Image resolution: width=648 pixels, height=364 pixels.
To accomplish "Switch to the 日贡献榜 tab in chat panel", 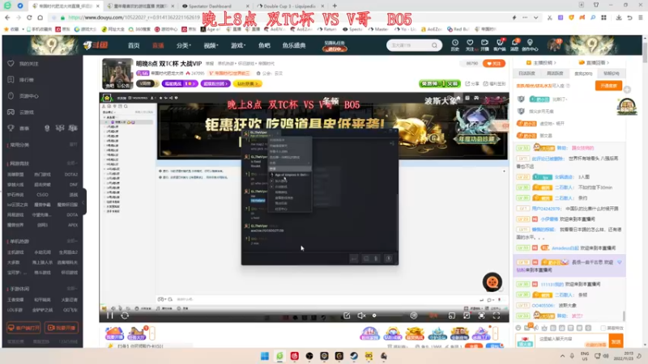I will tap(526, 74).
